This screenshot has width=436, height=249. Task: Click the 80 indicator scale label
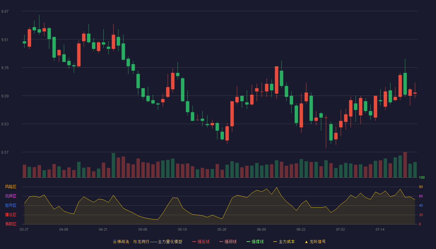(421, 187)
